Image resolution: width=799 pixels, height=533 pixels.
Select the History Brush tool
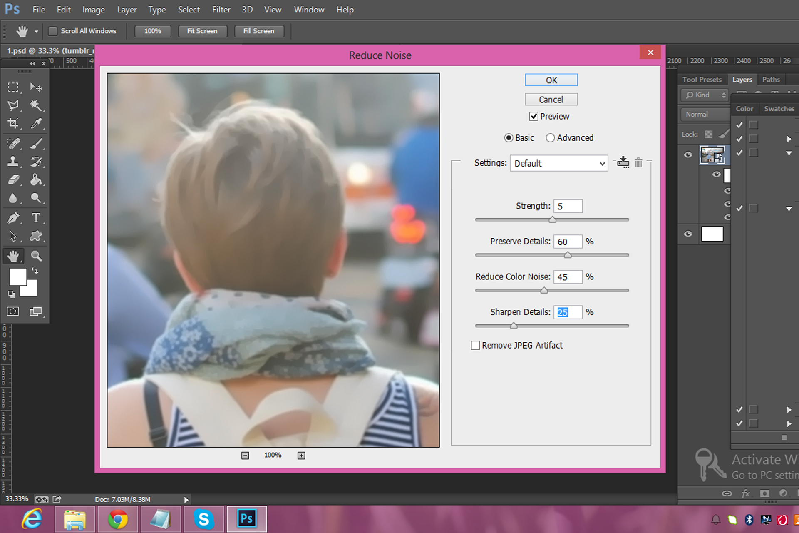tap(36, 162)
